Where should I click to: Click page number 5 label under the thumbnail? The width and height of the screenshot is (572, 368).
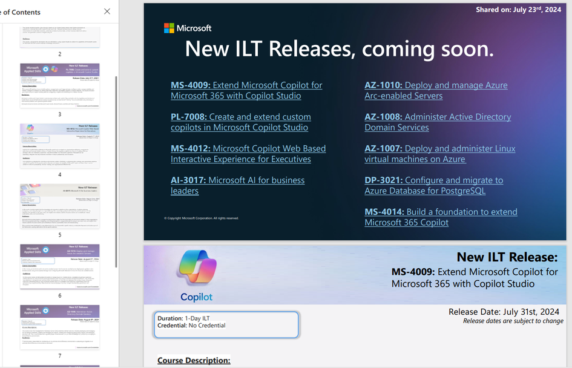click(x=60, y=235)
